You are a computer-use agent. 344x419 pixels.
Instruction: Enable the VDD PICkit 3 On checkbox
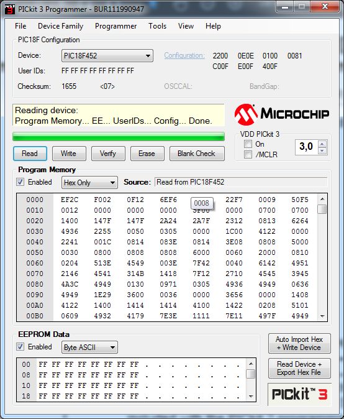(x=248, y=144)
